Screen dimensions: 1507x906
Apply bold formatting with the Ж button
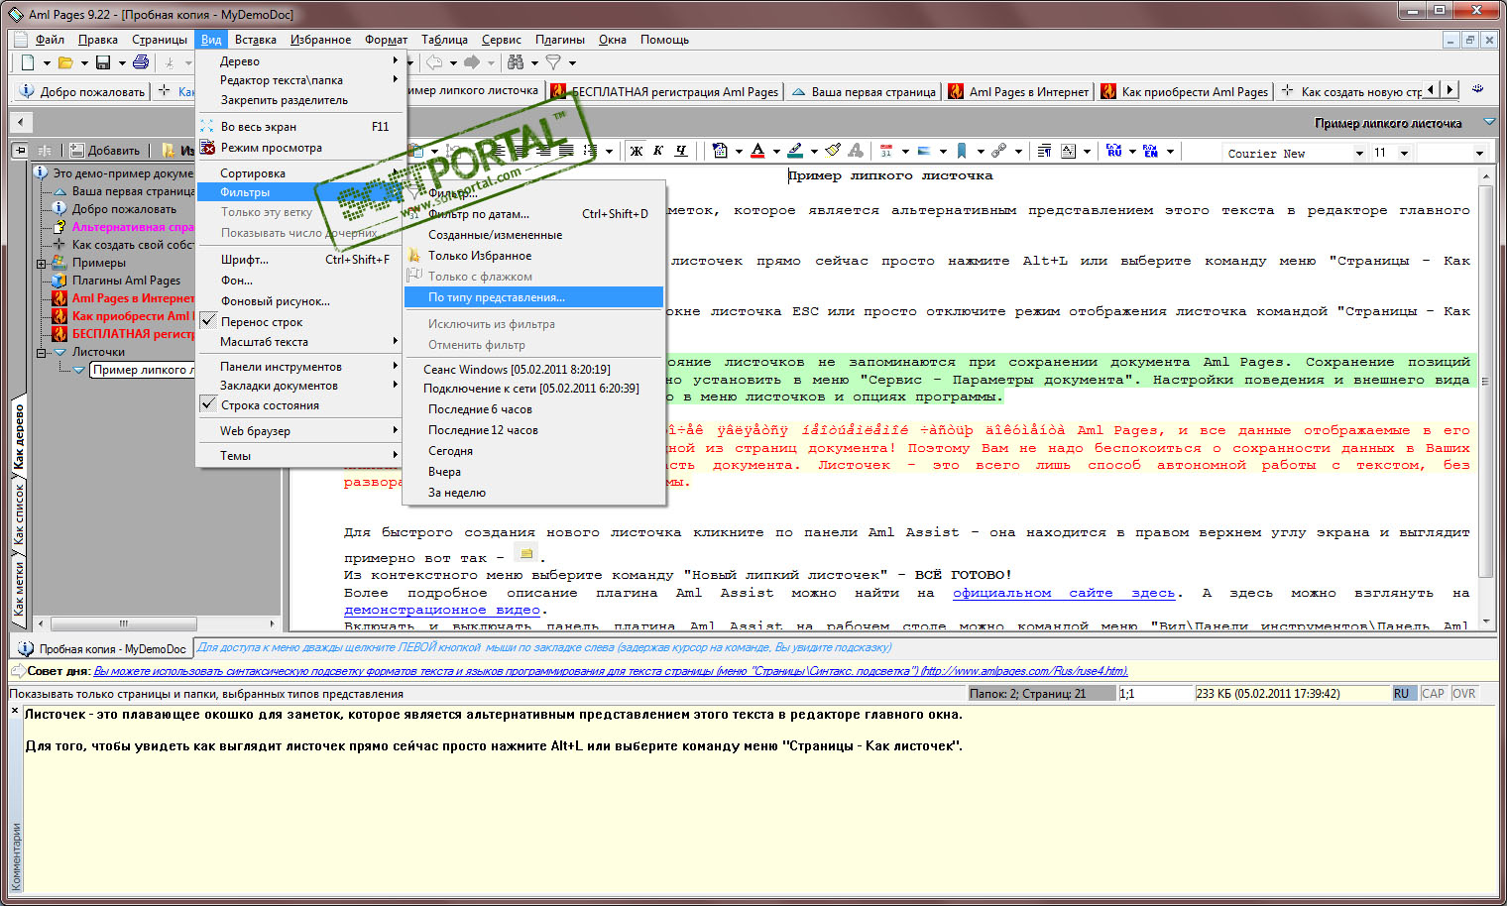click(637, 151)
